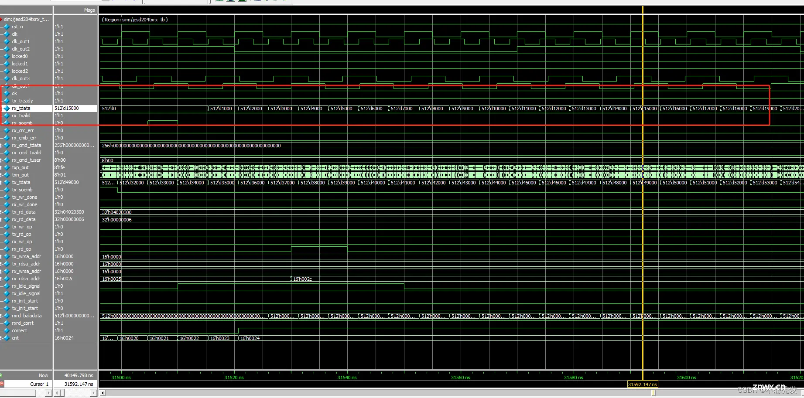Click the waveform horizontal scrollbar thumb
Viewport: 804px width, 398px height.
(x=653, y=393)
